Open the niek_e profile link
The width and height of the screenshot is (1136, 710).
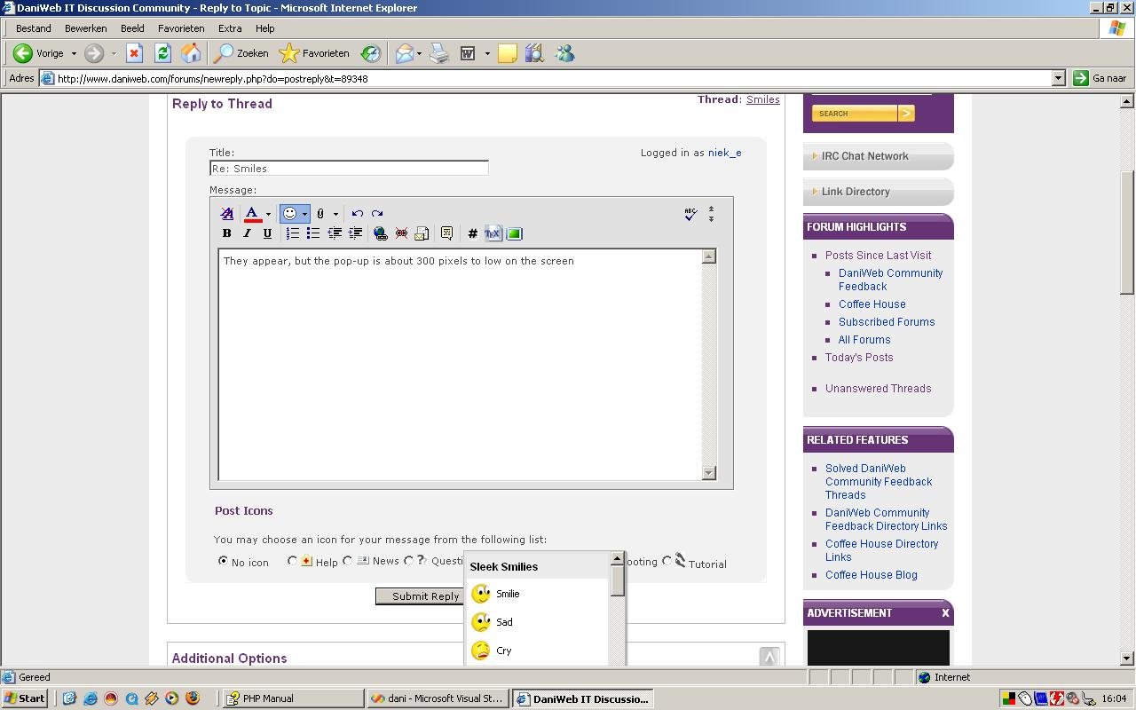point(724,153)
